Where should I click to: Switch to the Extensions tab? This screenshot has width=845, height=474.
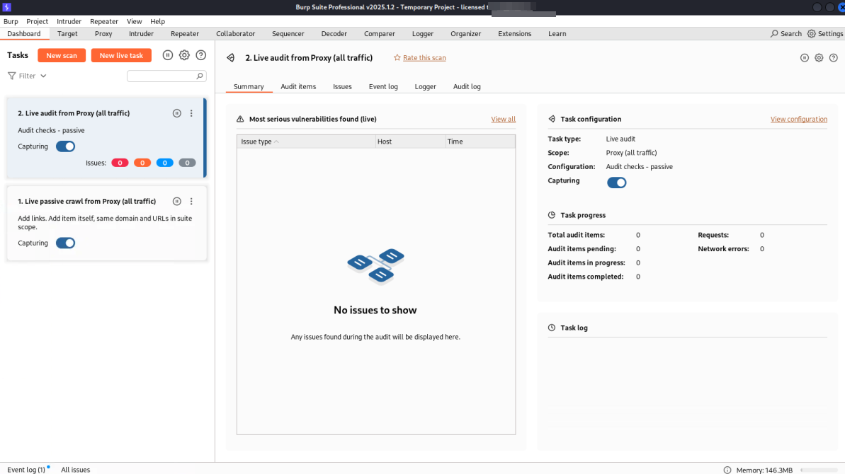tap(515, 33)
